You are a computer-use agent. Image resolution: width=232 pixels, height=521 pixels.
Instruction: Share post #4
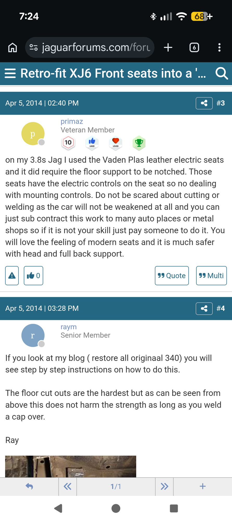[204, 308]
